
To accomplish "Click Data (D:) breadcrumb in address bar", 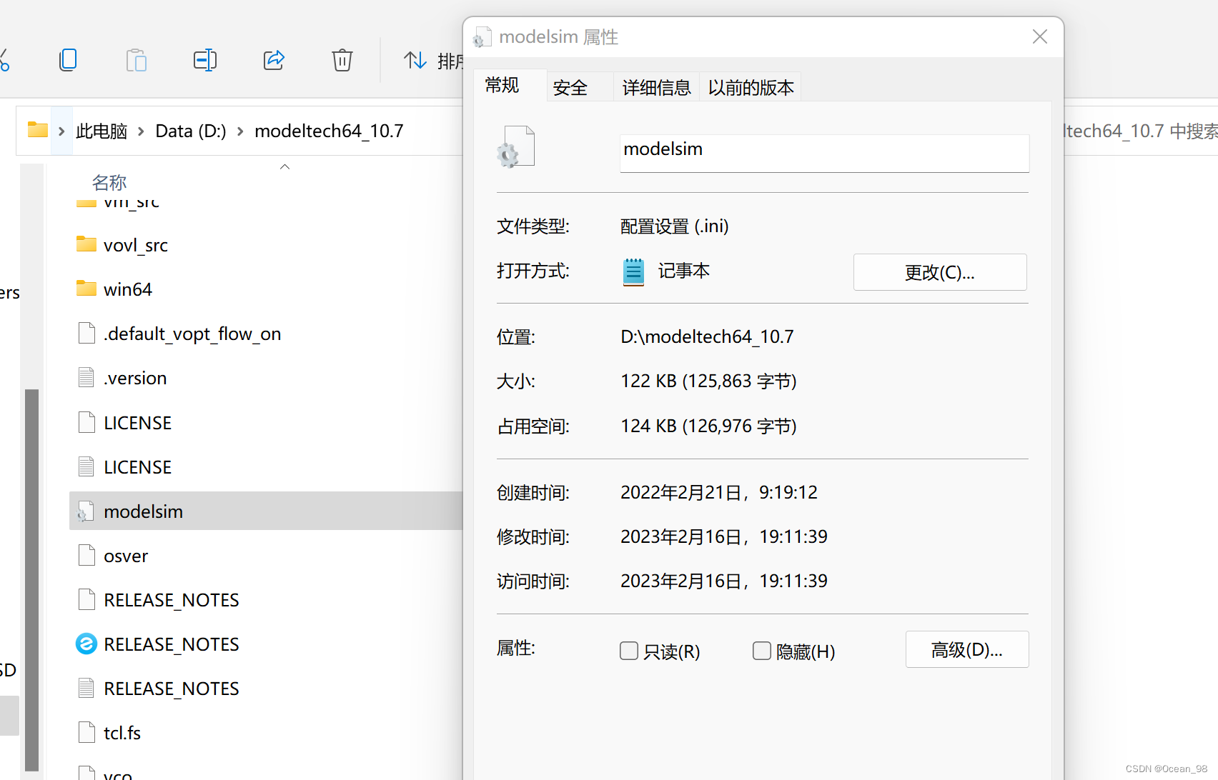I will pyautogui.click(x=191, y=131).
